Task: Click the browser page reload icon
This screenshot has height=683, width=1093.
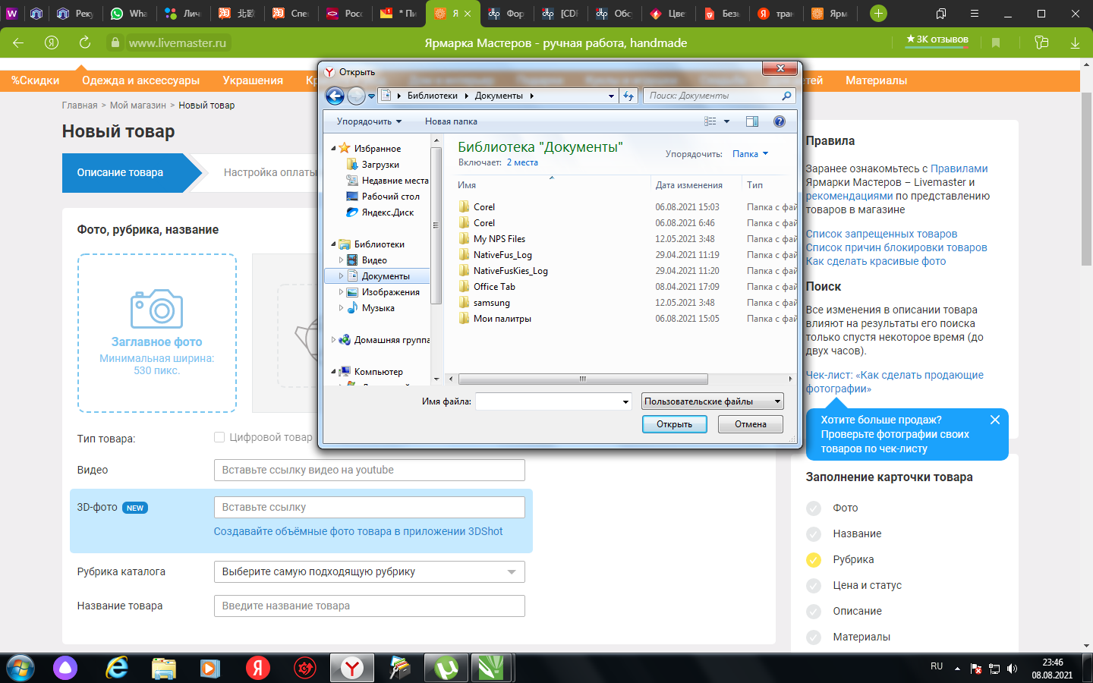Action: click(x=85, y=43)
